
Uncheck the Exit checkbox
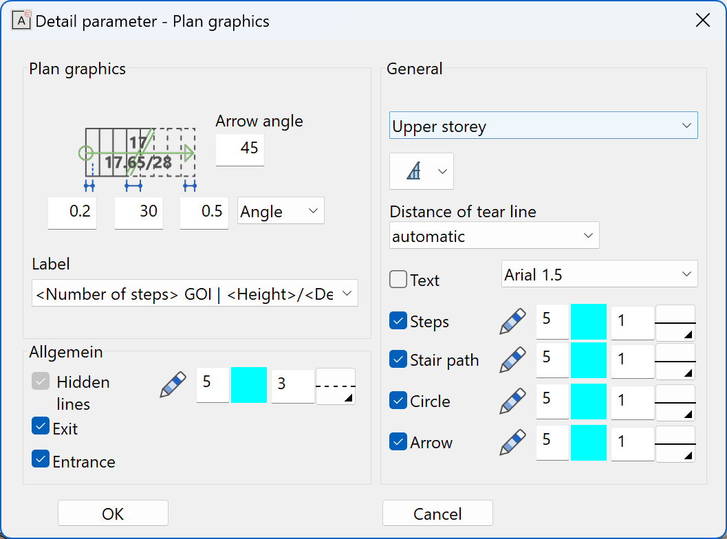point(41,426)
